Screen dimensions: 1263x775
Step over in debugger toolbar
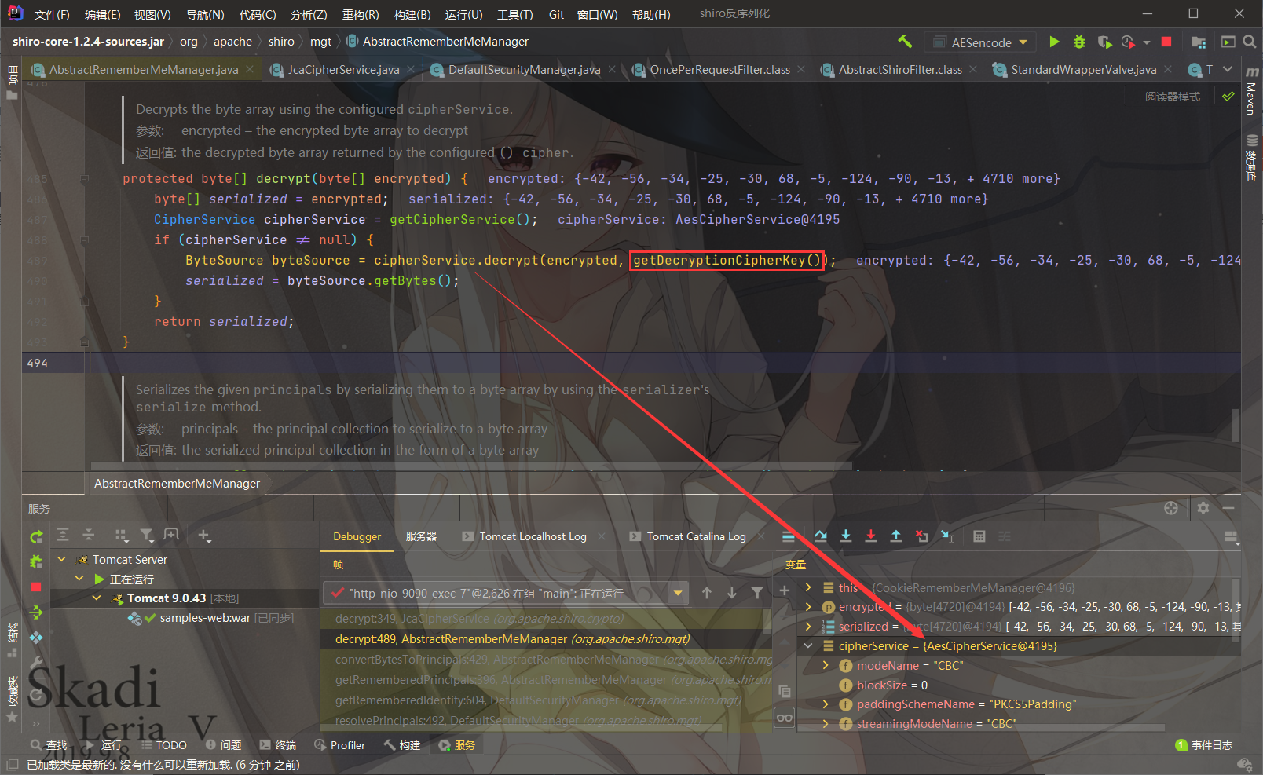pos(820,536)
